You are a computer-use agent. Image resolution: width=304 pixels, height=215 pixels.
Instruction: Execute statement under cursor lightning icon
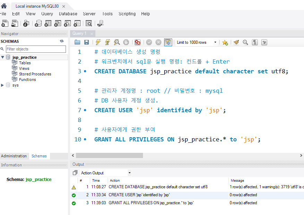108,42
